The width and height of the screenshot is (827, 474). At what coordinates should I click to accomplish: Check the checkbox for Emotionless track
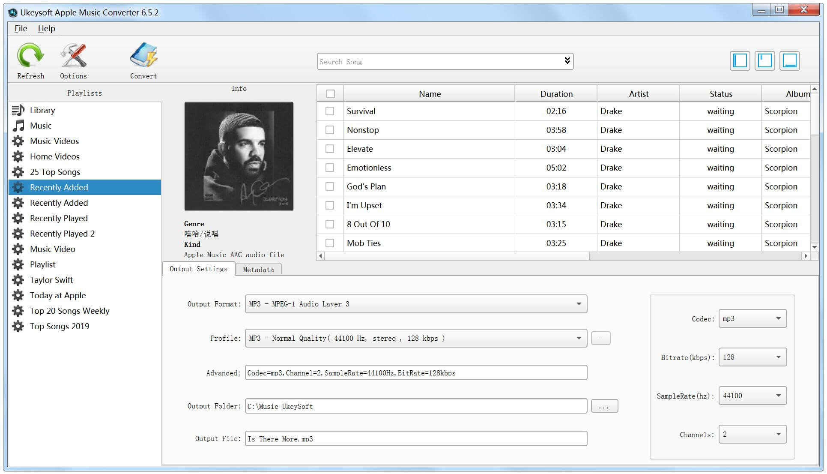(331, 168)
